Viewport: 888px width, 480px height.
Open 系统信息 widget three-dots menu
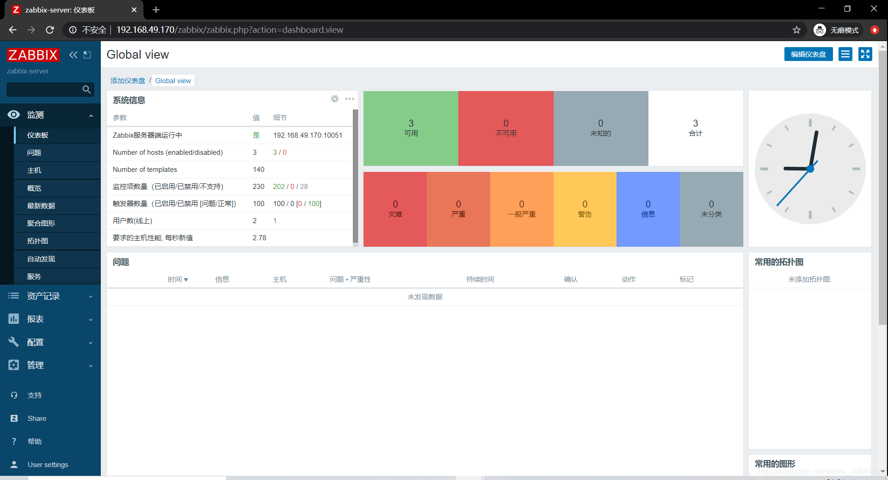pos(350,99)
